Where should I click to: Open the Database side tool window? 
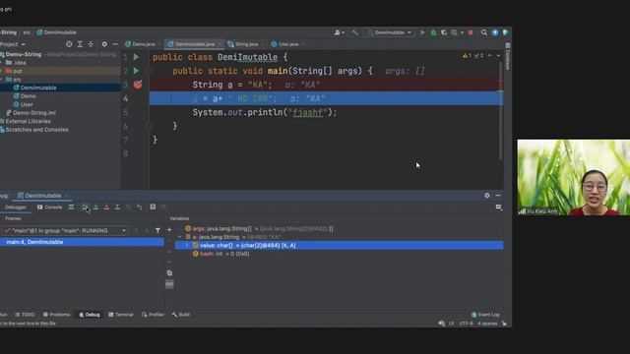pyautogui.click(x=508, y=56)
